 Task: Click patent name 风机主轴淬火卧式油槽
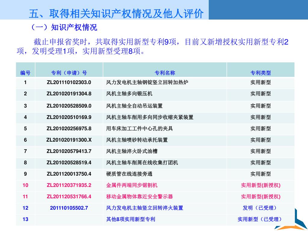click(x=132, y=151)
